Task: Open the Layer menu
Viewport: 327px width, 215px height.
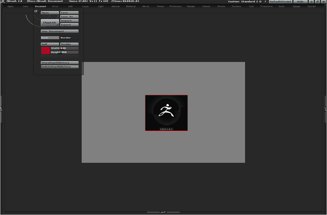Action: tap(85, 6)
